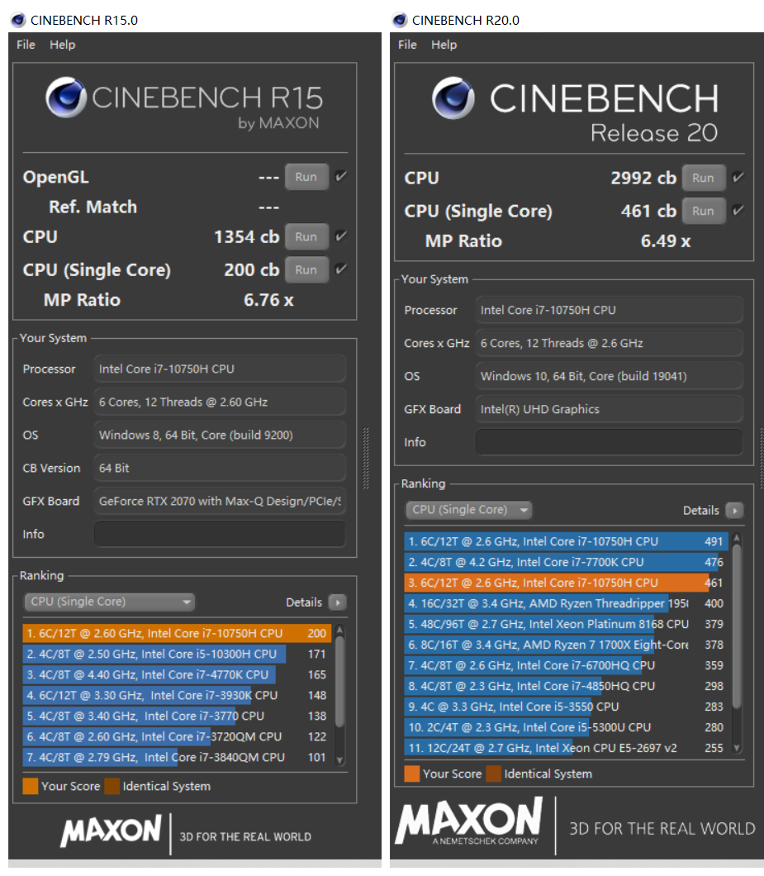Viewport: 764px width, 876px height.
Task: Open the File menu in Cinebench R20
Action: [407, 45]
